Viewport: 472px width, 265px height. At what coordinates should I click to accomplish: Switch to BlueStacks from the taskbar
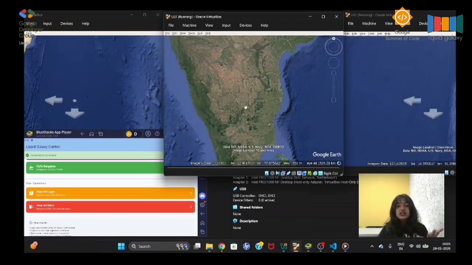308,246
